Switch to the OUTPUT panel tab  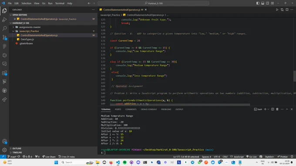[179, 109]
